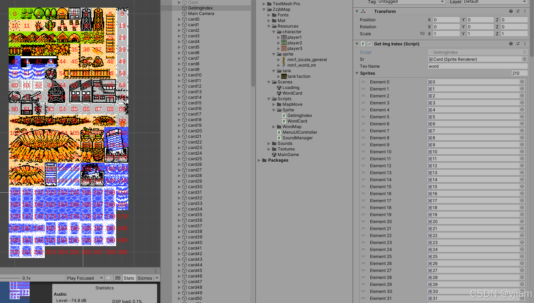Expand the Sounds folder
Viewport: 534px width, 303px height.
269,143
